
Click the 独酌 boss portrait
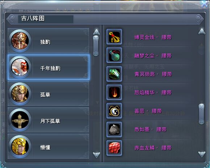click(x=20, y=41)
